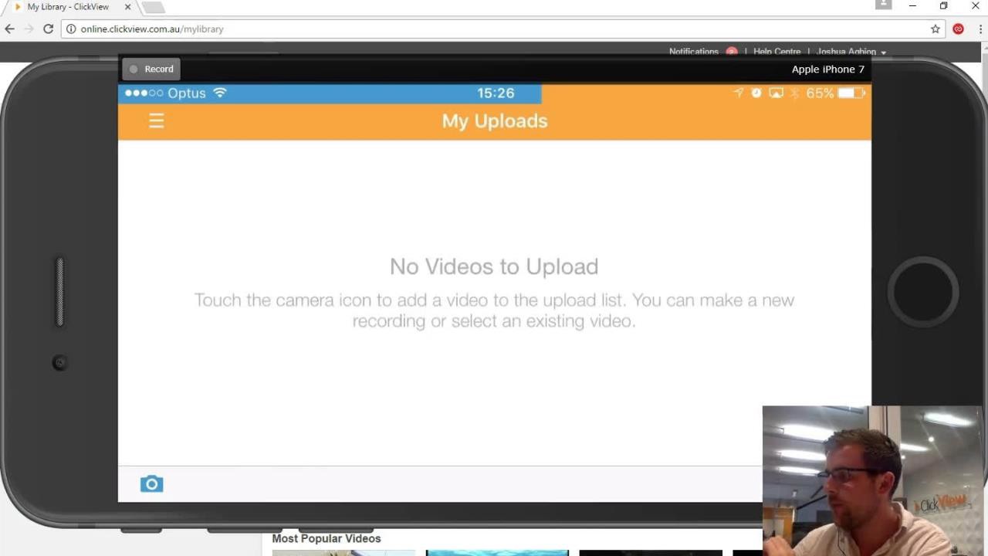Screen dimensions: 988x556
Task: Click the Wi-Fi icon in phone status bar
Action: [220, 93]
